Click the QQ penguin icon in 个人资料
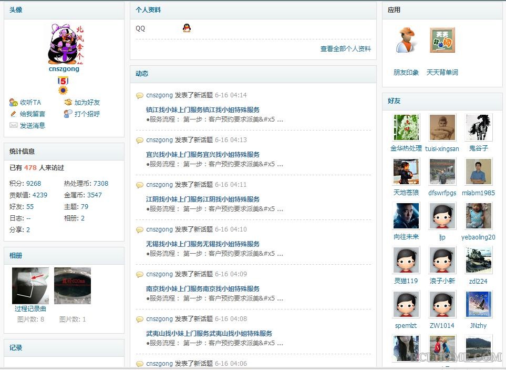 click(187, 28)
